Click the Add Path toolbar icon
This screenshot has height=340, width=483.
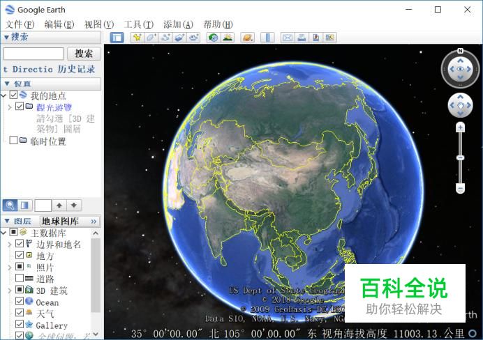(165, 38)
